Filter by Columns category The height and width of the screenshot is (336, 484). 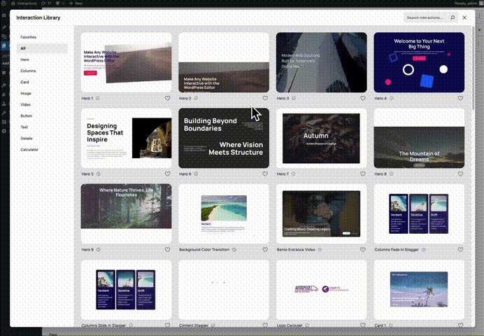[28, 71]
